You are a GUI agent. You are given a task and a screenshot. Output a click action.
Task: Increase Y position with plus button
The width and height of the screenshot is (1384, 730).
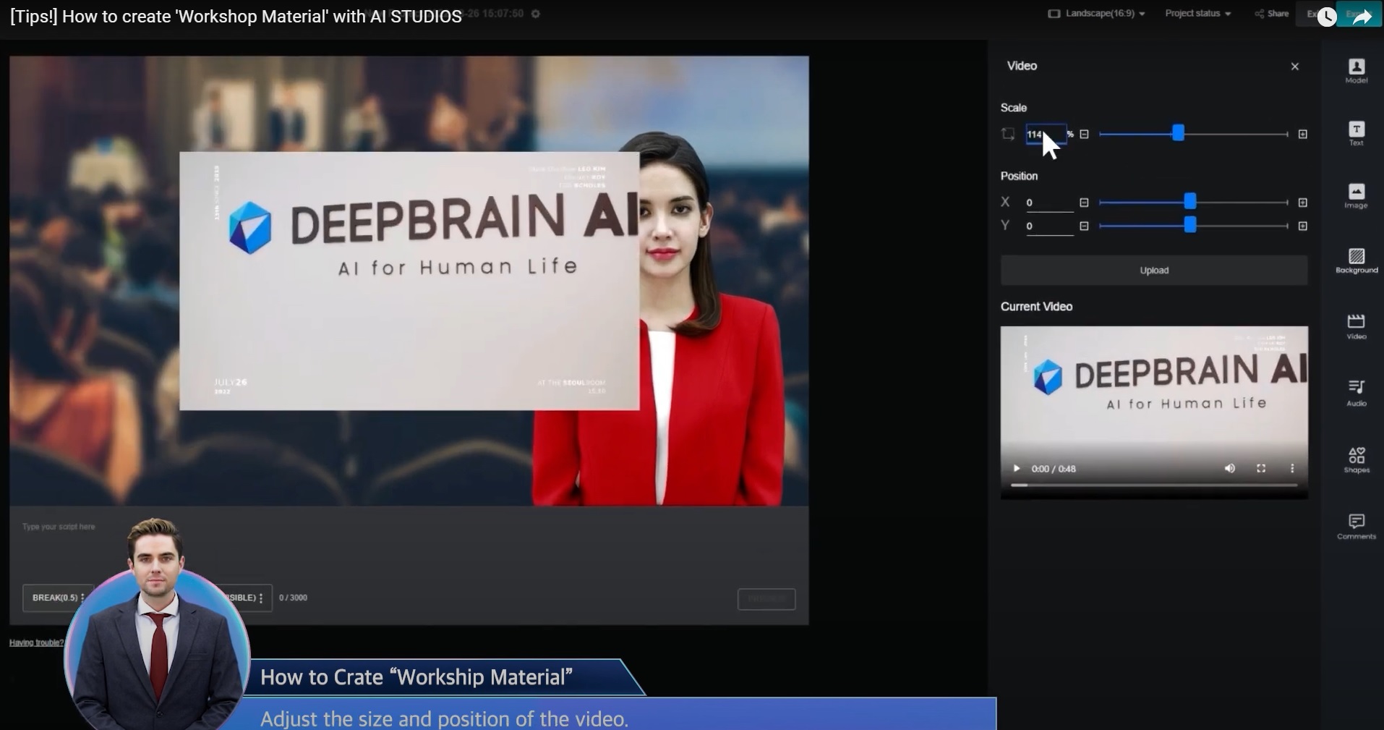tap(1302, 226)
